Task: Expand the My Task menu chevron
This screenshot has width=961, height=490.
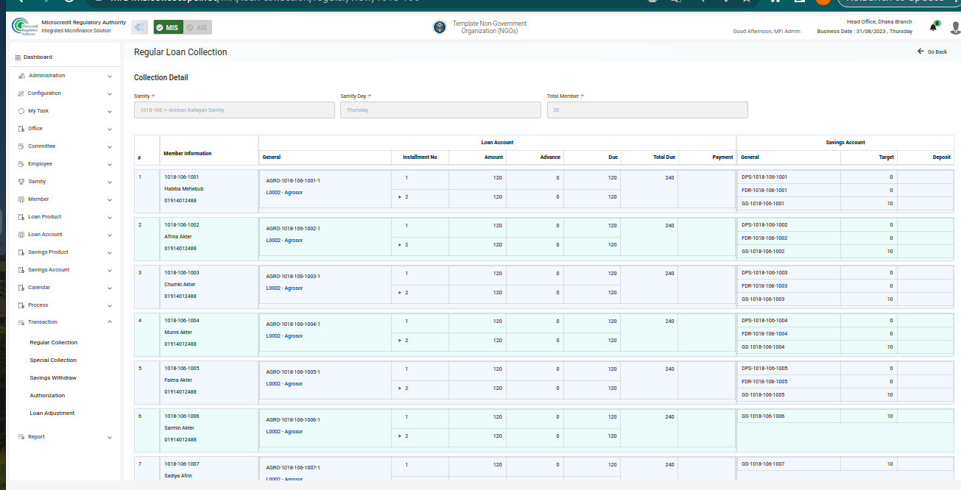Action: click(110, 111)
